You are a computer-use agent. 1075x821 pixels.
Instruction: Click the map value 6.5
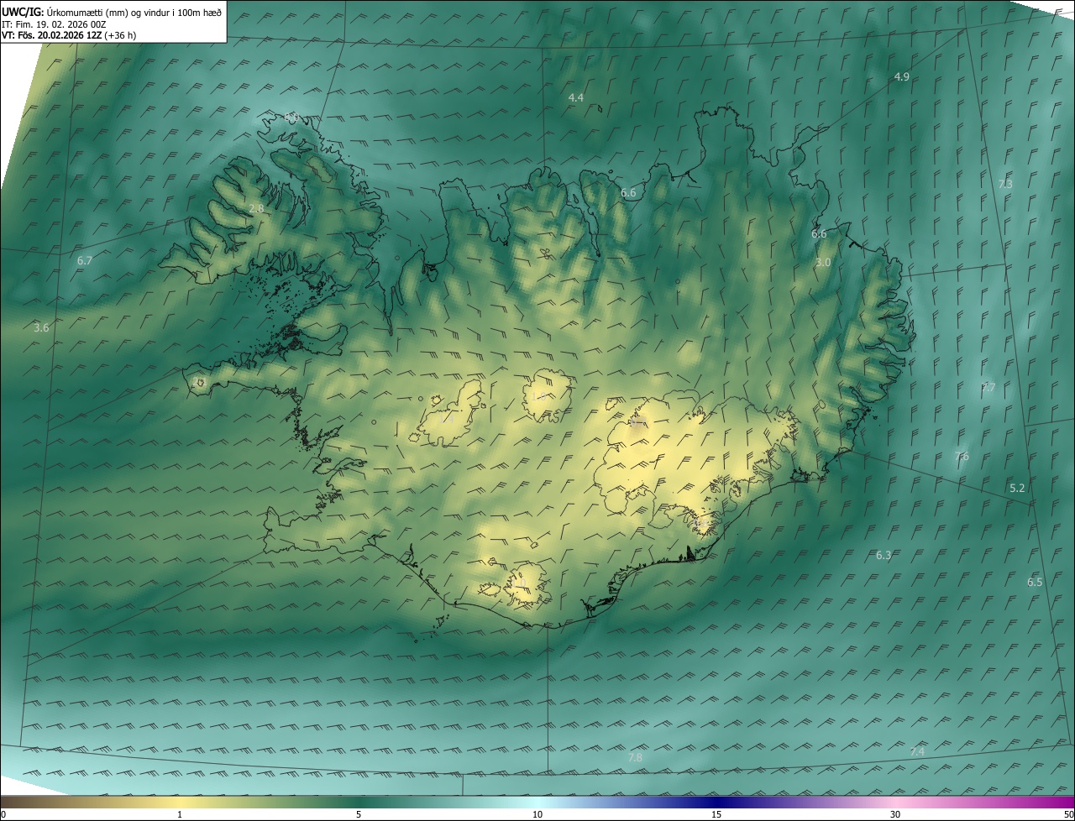tap(1035, 582)
